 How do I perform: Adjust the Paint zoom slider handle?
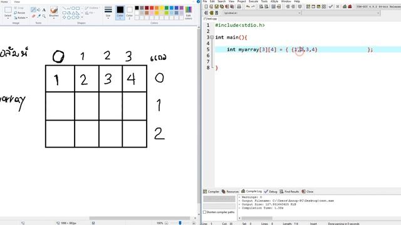click(x=180, y=223)
